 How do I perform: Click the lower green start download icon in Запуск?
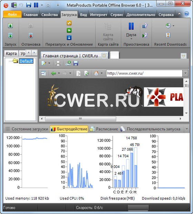[x=10, y=35]
